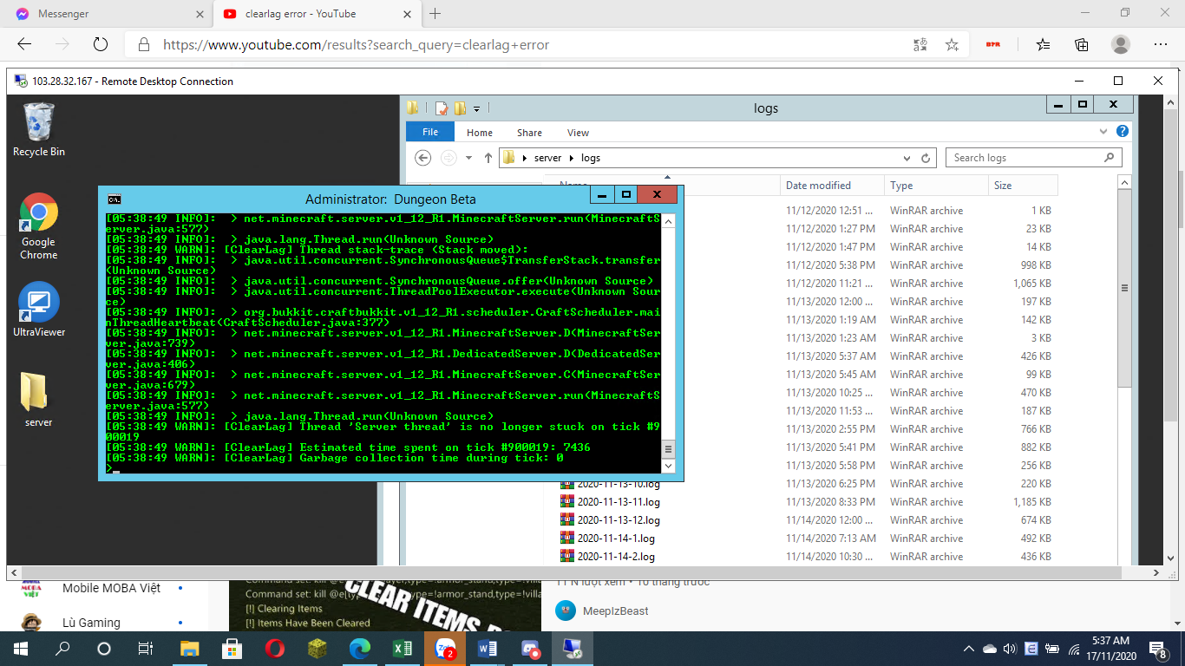
Task: Click the translate page icon in address bar
Action: [920, 44]
